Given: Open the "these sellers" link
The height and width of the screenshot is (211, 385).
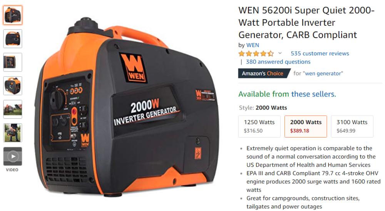Looking at the screenshot, I should 313,94.
